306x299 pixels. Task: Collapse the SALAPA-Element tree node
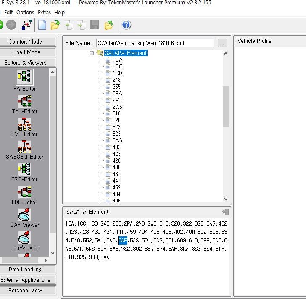point(92,53)
